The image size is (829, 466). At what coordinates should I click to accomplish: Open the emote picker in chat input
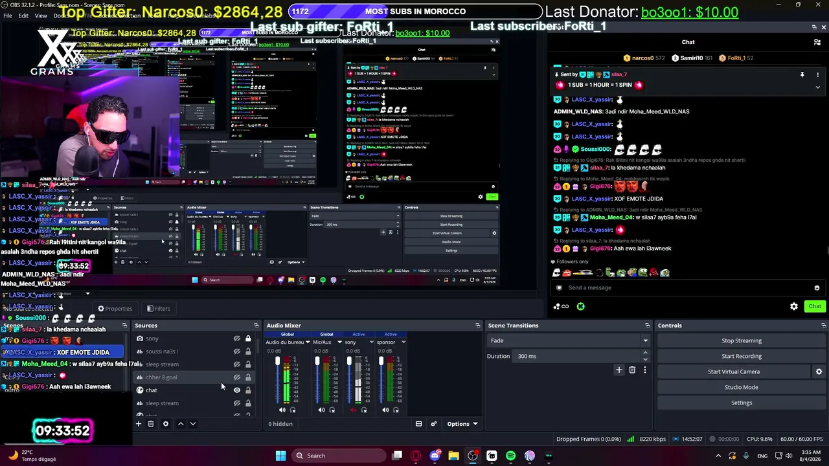pos(817,288)
